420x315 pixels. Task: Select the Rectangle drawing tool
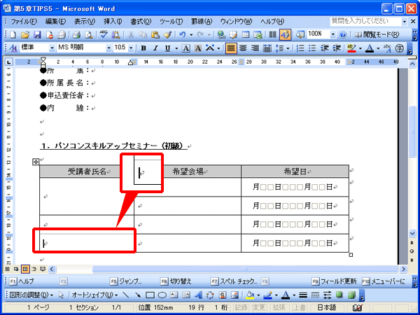pyautogui.click(x=150, y=295)
